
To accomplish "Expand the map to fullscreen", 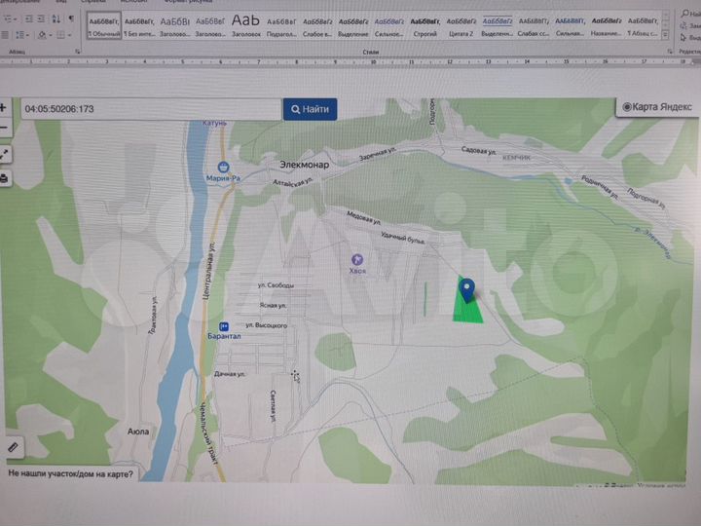I will [x=4, y=155].
